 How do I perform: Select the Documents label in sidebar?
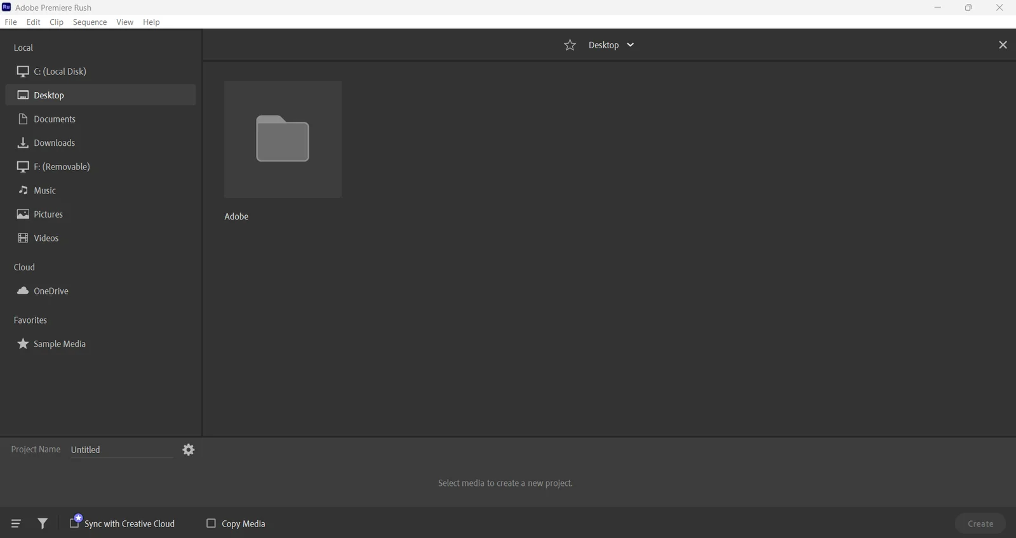pos(55,119)
